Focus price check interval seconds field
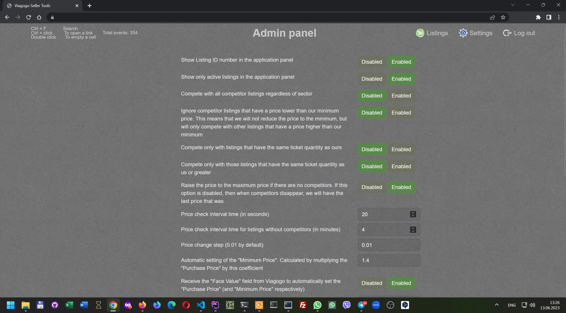The width and height of the screenshot is (566, 313). [389, 214]
